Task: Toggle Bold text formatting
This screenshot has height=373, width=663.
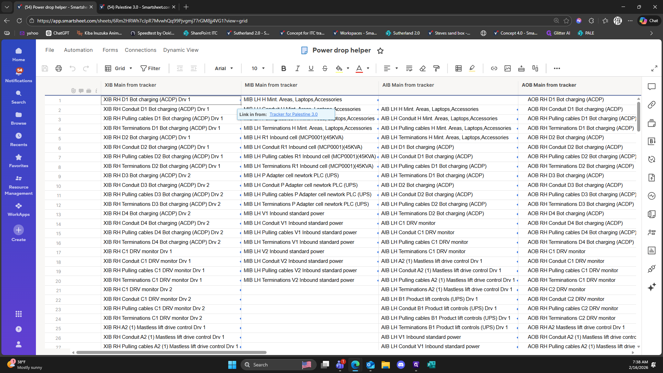Action: [284, 68]
